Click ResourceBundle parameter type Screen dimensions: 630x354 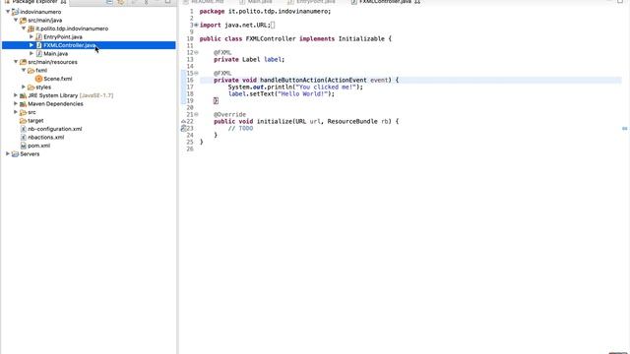click(x=352, y=121)
